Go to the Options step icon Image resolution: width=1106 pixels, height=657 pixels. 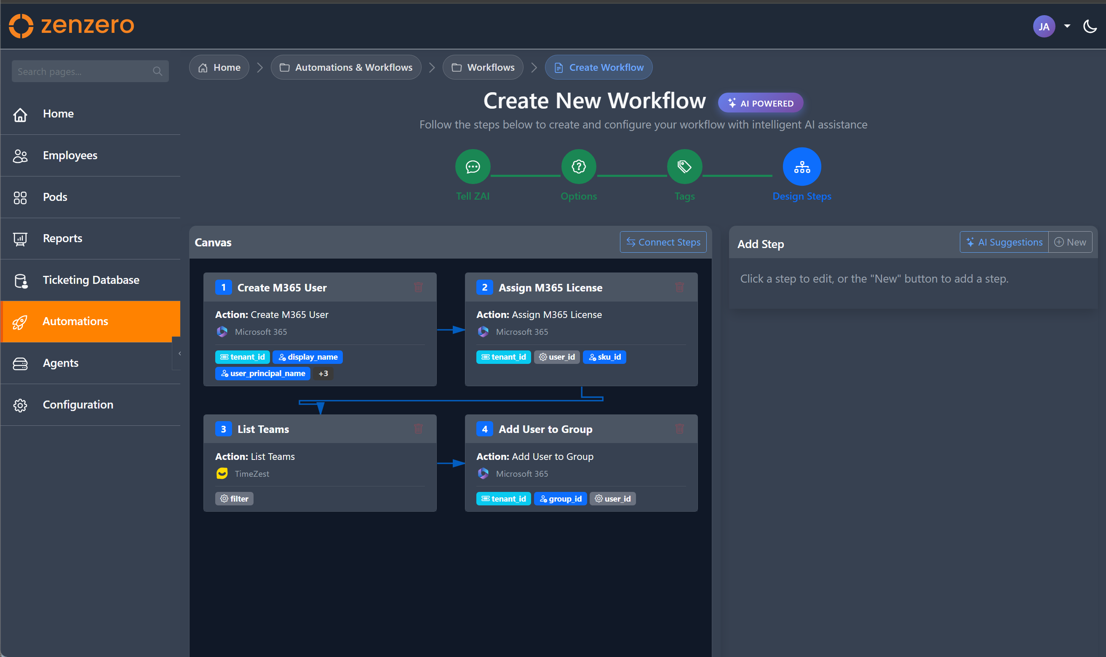pyautogui.click(x=578, y=167)
